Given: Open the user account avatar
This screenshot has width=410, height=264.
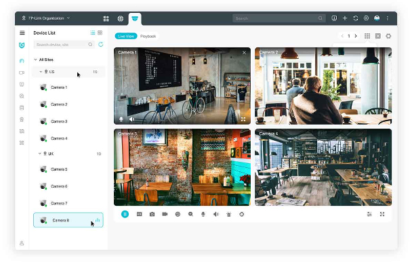Looking at the screenshot, I should pos(377,18).
